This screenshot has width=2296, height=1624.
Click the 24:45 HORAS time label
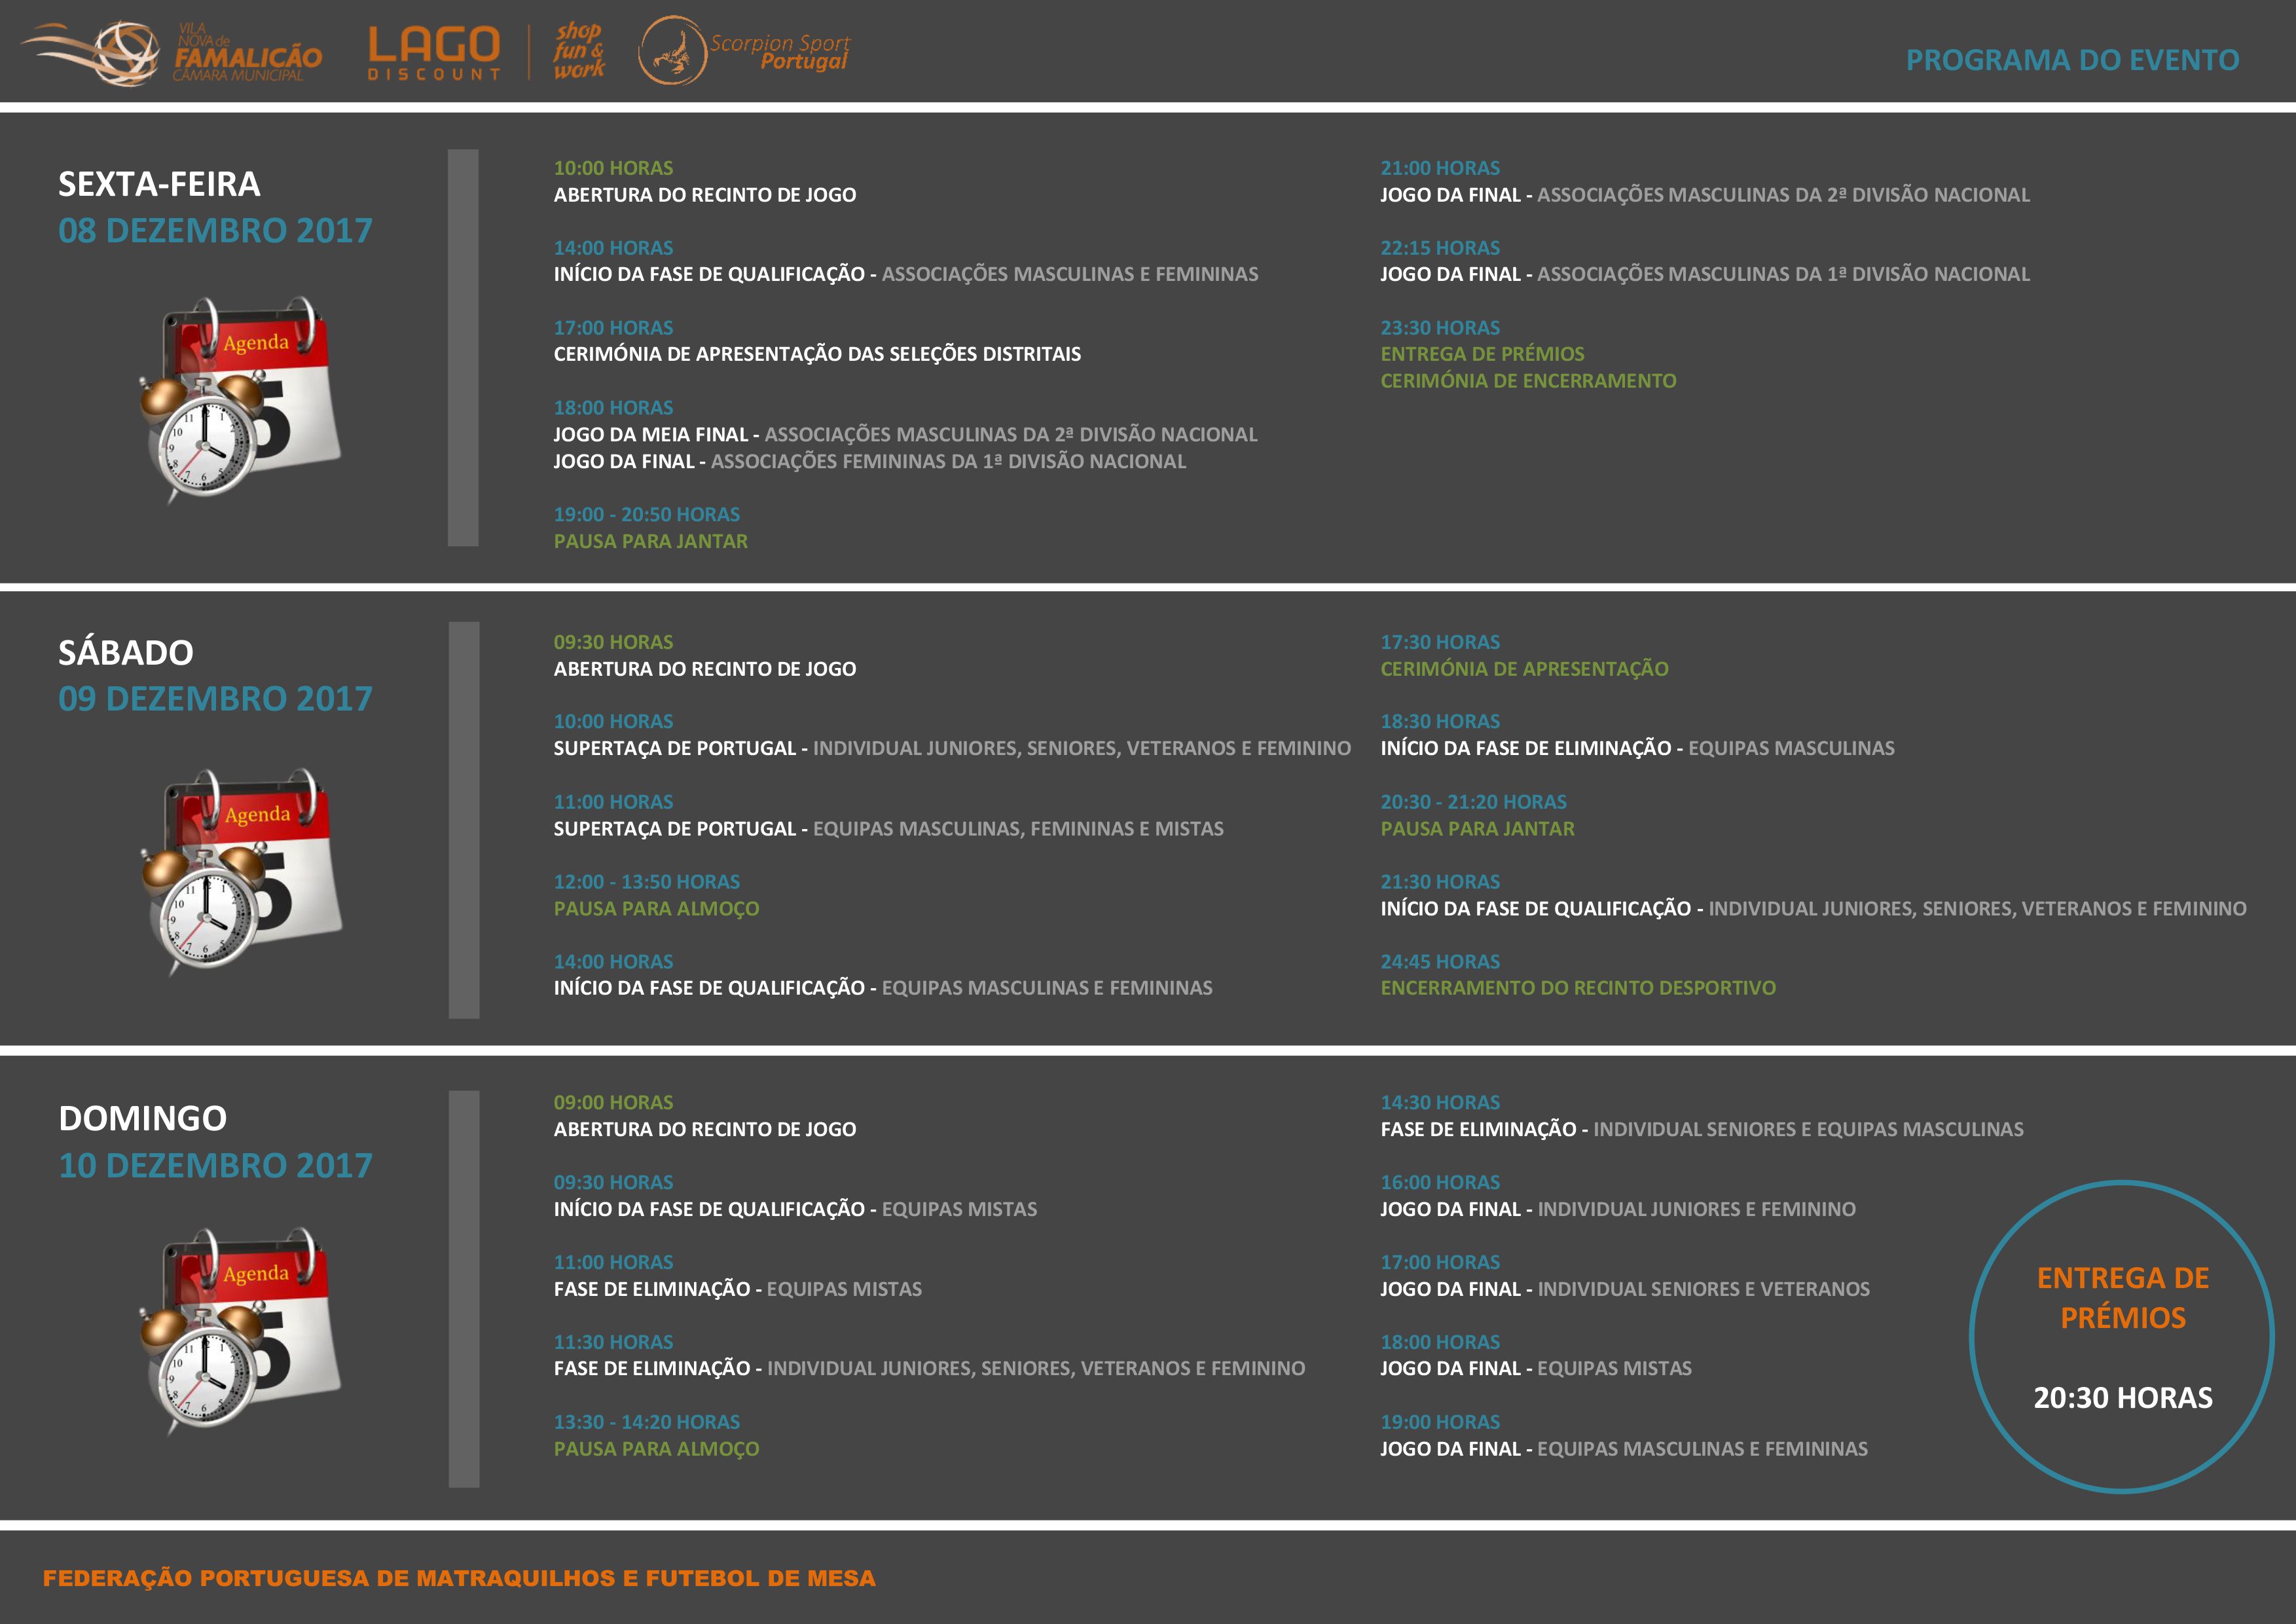pos(1440,962)
